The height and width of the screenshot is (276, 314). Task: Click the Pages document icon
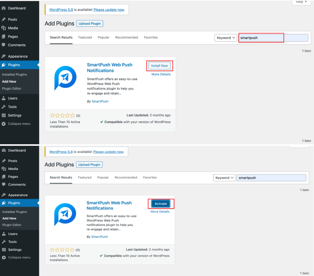point(4,36)
